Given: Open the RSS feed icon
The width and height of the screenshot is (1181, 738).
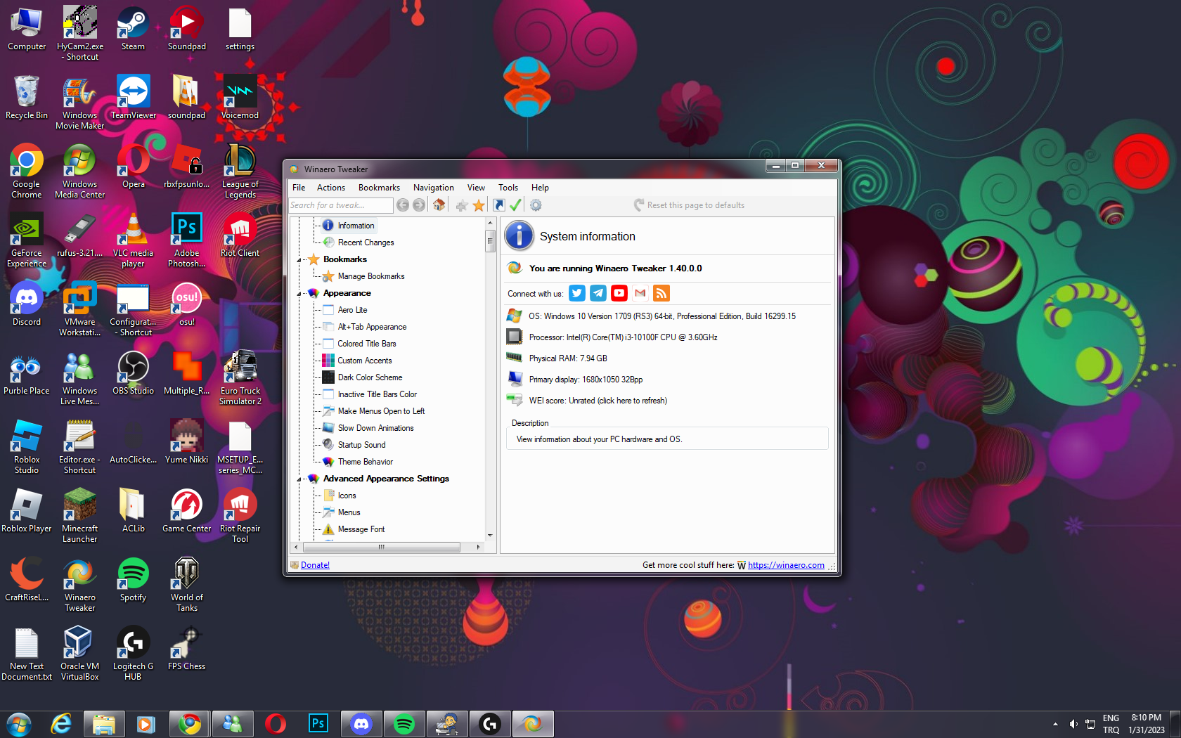Looking at the screenshot, I should [x=661, y=293].
